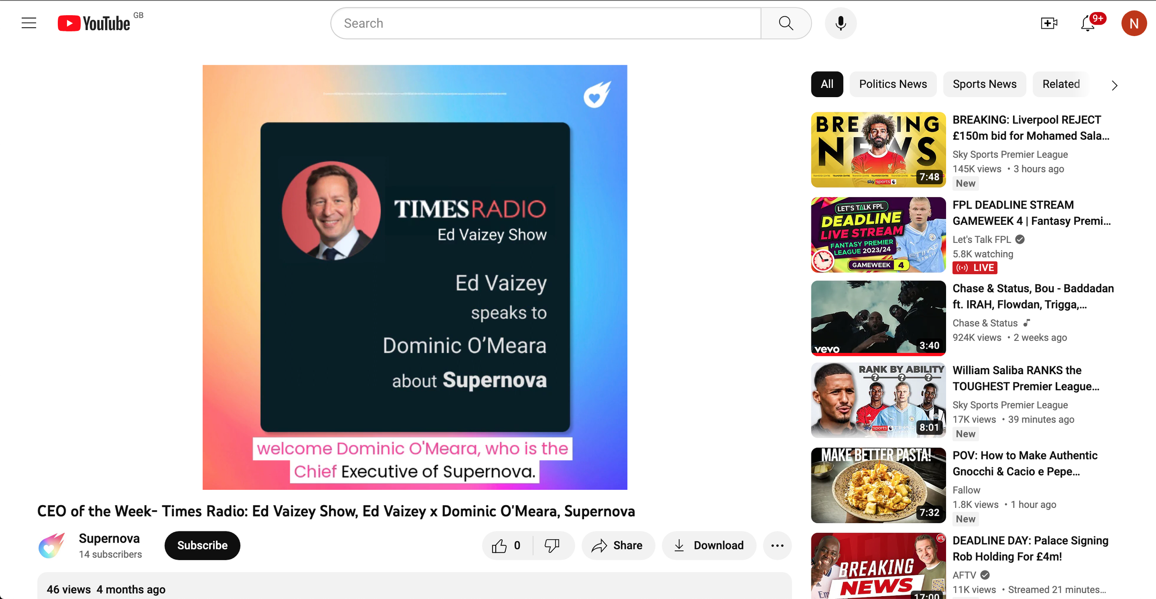1156x599 pixels.
Task: Click New badge under Saliba video
Action: click(965, 434)
